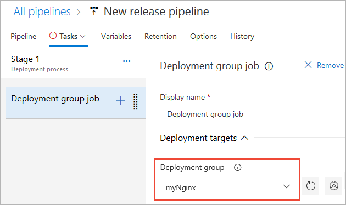Open the Tasks tab
346x205 pixels.
[69, 36]
